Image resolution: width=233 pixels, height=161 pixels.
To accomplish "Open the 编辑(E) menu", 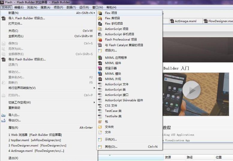I will (19, 7).
